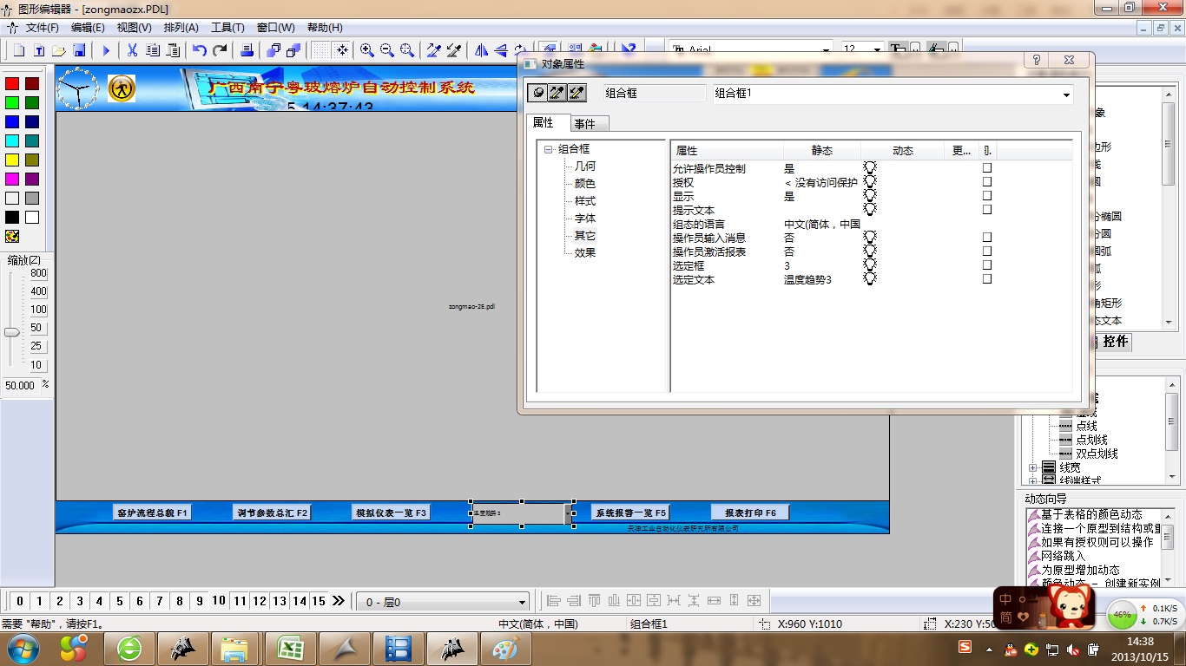Viewport: 1186px width, 666px height.
Task: Show hidden system tray icons
Action: coord(990,648)
